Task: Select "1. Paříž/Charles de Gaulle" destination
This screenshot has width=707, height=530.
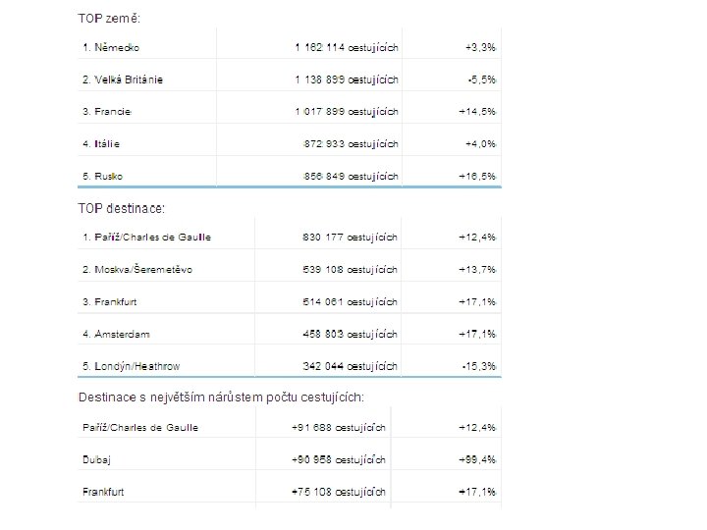Action: (146, 238)
